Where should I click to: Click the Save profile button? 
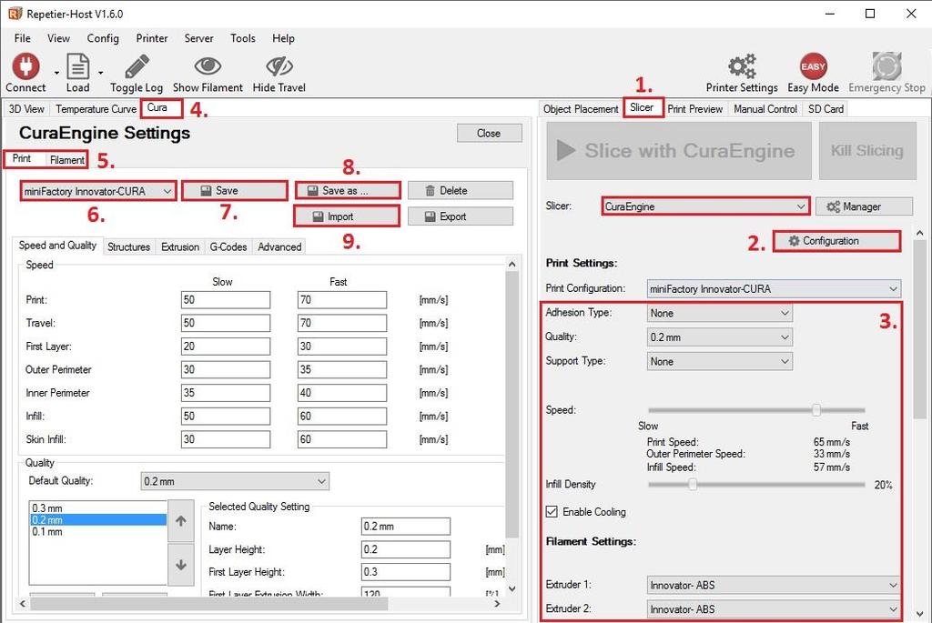(234, 191)
